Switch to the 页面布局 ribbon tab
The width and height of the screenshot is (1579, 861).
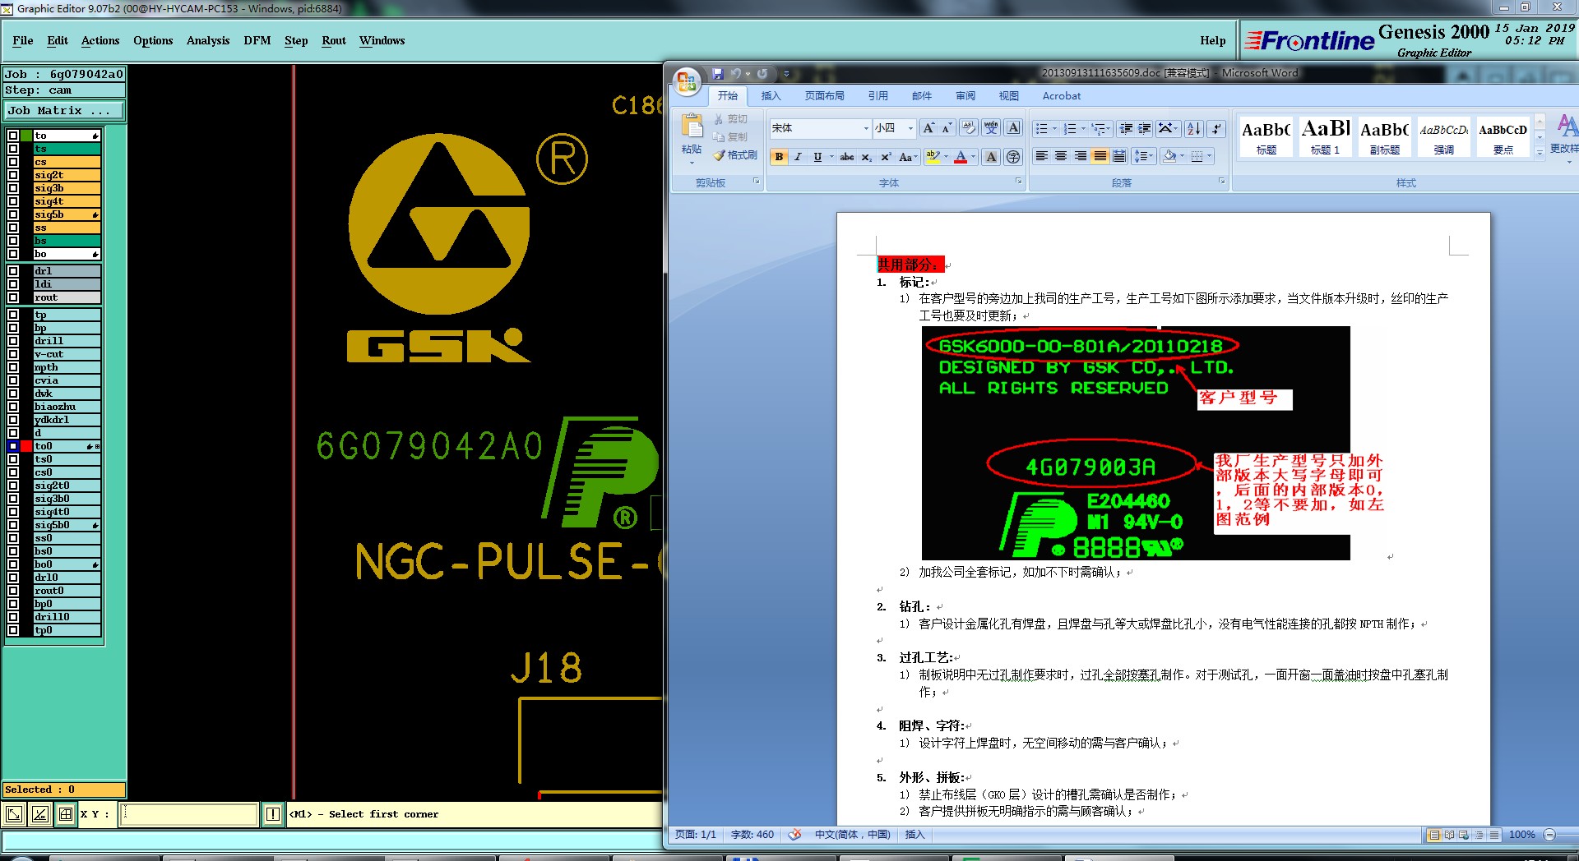coord(825,96)
